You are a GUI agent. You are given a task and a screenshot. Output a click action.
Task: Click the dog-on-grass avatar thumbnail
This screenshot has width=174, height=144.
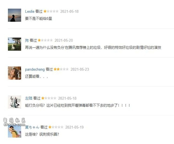pos(14,44)
